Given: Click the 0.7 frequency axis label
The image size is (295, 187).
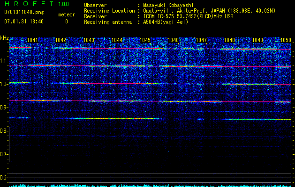Looking at the screenshot, I should point(4,154).
